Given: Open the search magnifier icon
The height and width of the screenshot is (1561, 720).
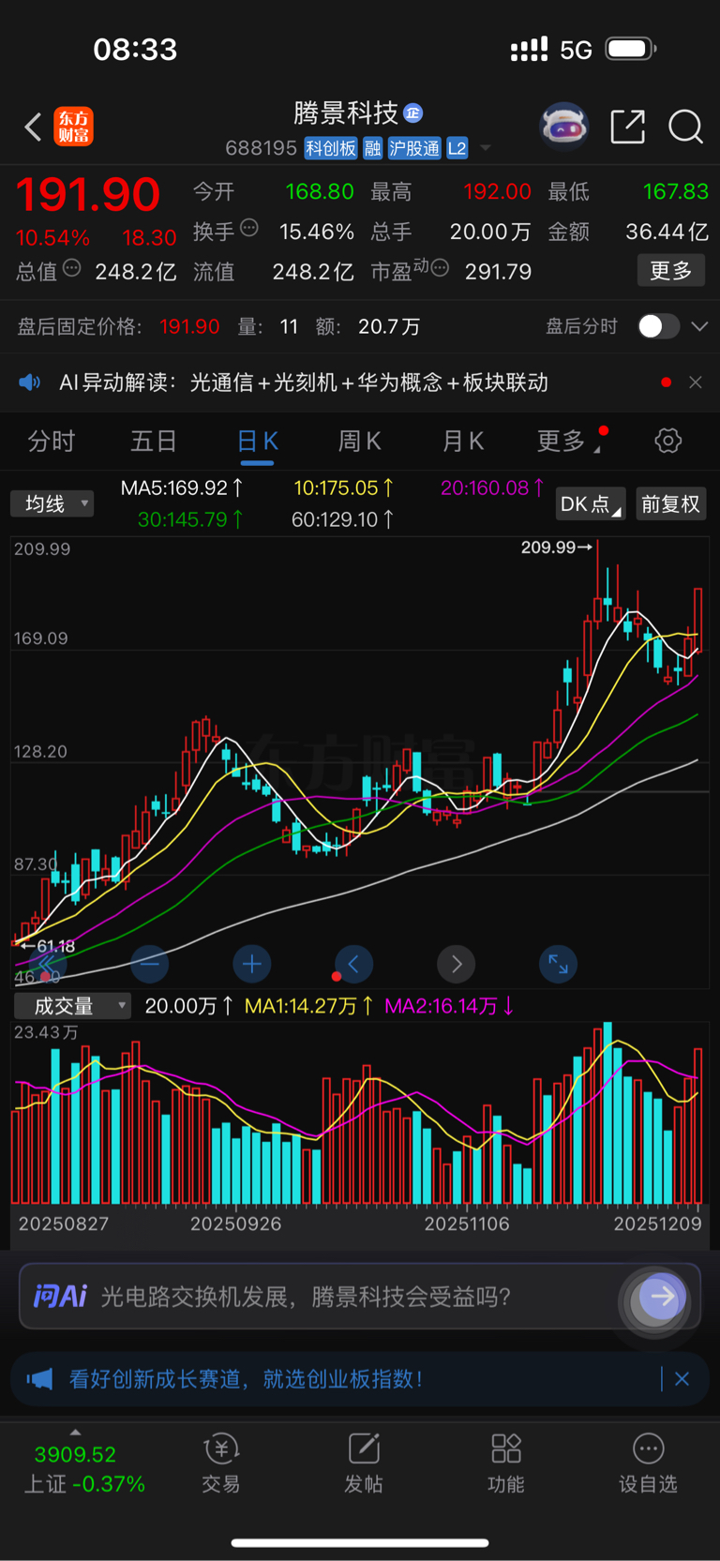Looking at the screenshot, I should (685, 127).
